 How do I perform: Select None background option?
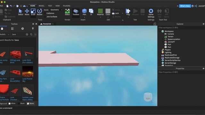[x=30, y=103]
